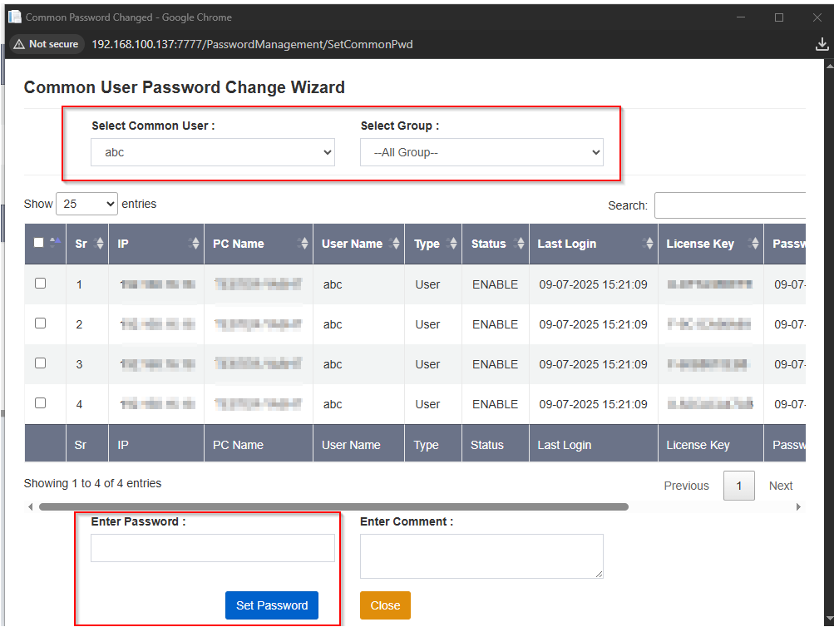Sort by Last Login column arrows
The height and width of the screenshot is (627, 834).
pyautogui.click(x=649, y=244)
